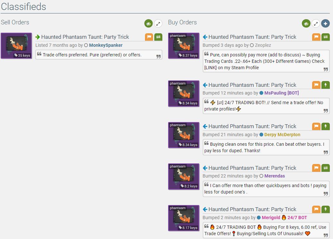333x239 pixels.
Task: Flag the Merendas buy order listing
Action: pos(316,168)
